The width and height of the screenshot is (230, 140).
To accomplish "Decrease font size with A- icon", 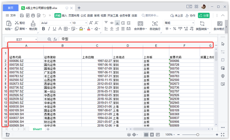I will click(x=96, y=23).
